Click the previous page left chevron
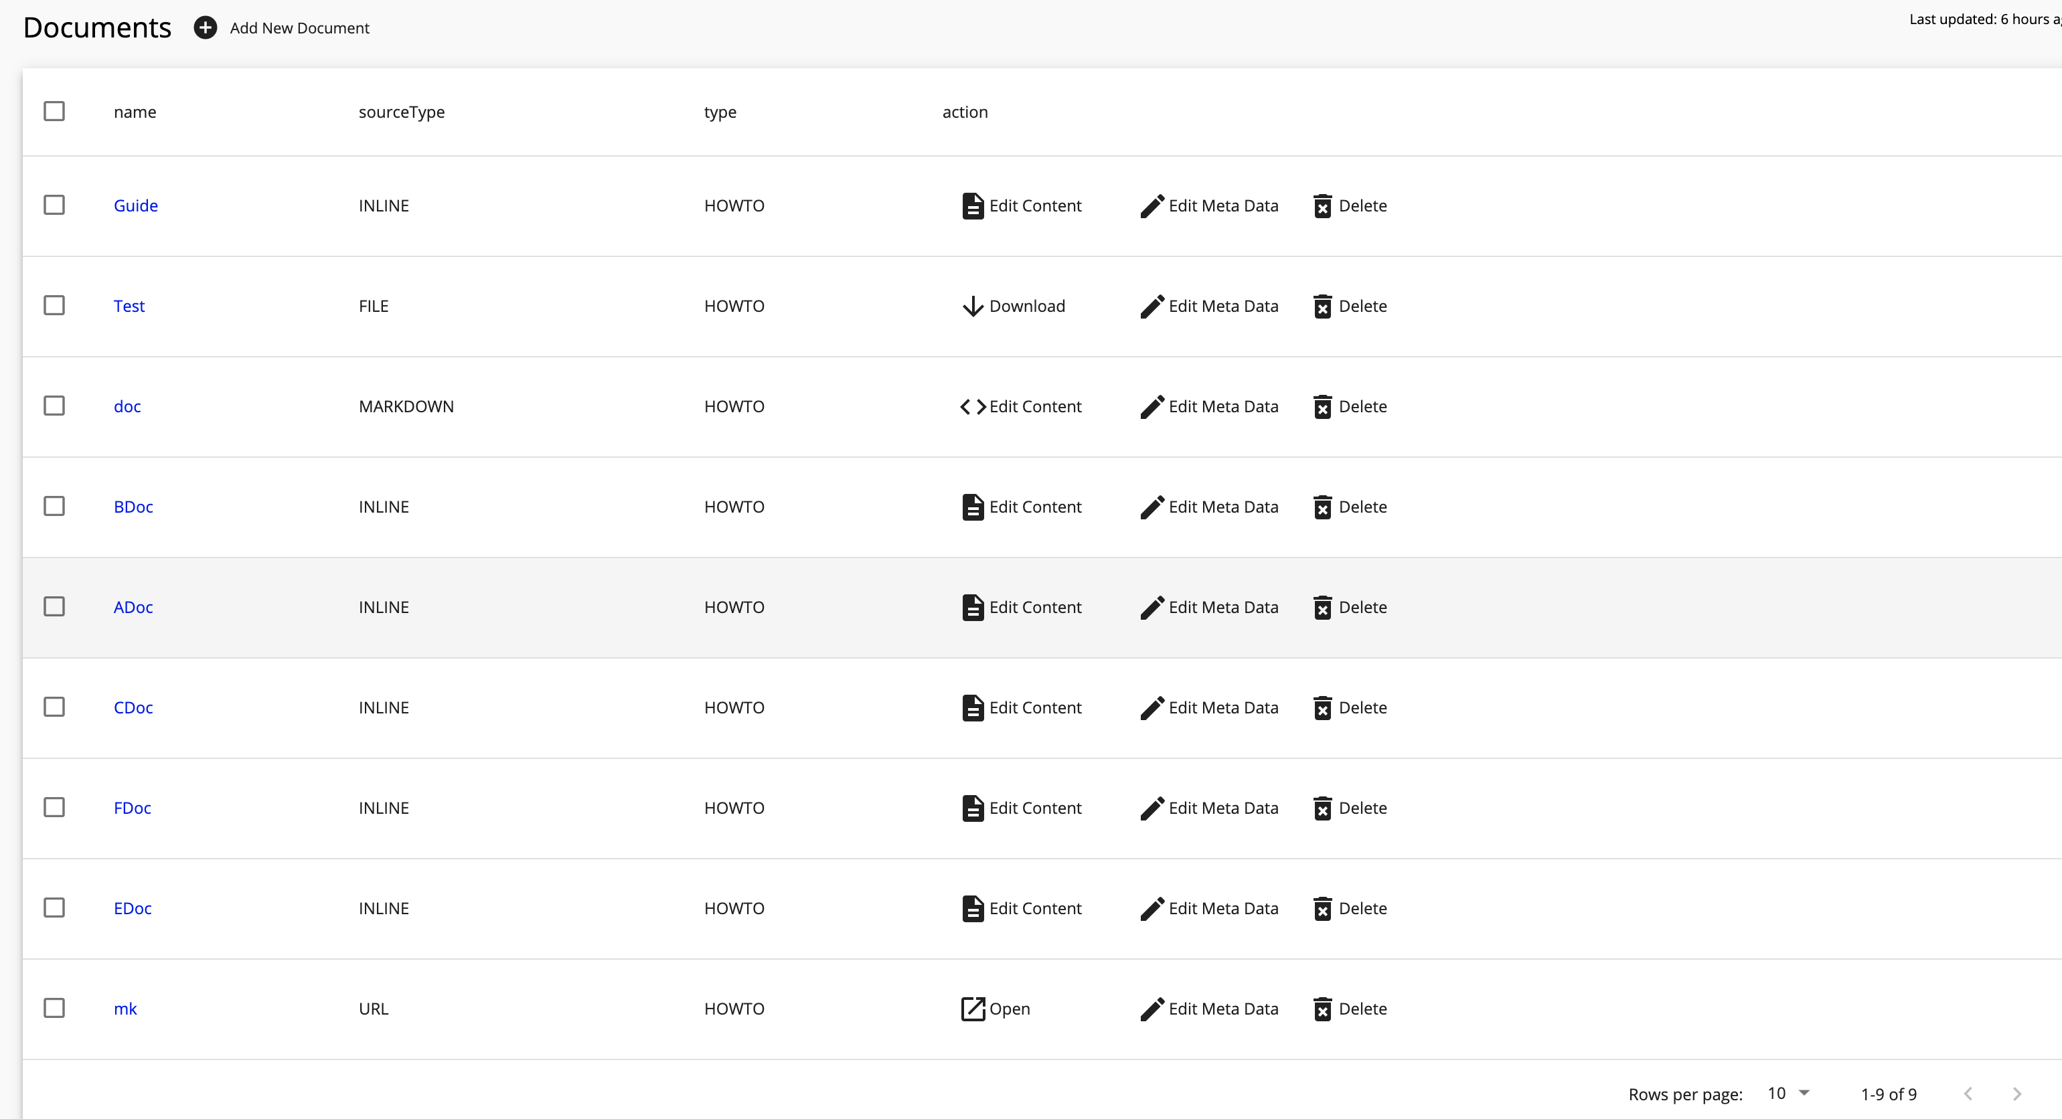Screen dimensions: 2062x1119 pyautogui.click(x=1968, y=1094)
